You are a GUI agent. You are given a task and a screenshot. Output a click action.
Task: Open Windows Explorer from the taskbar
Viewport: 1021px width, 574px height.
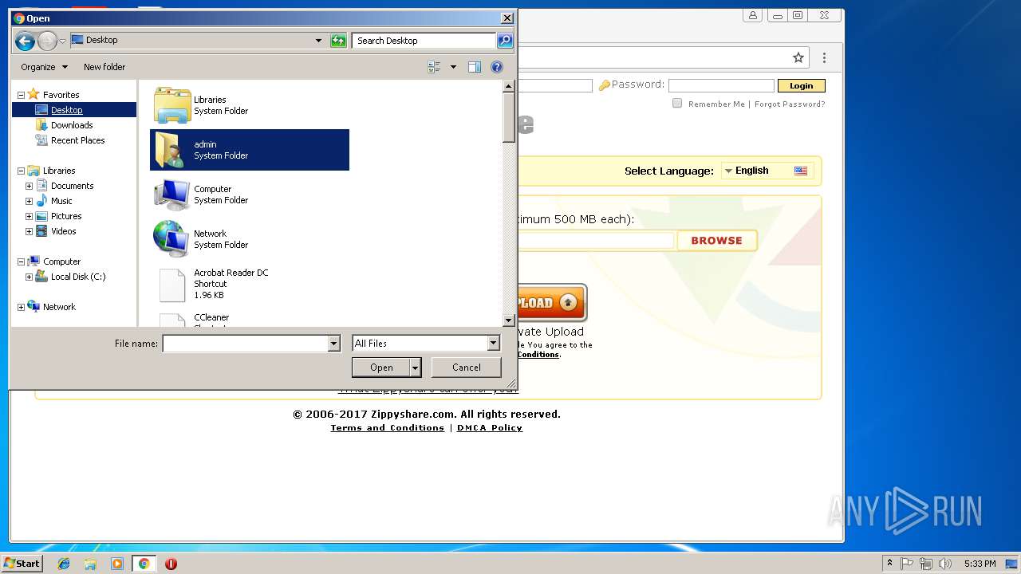pos(90,564)
